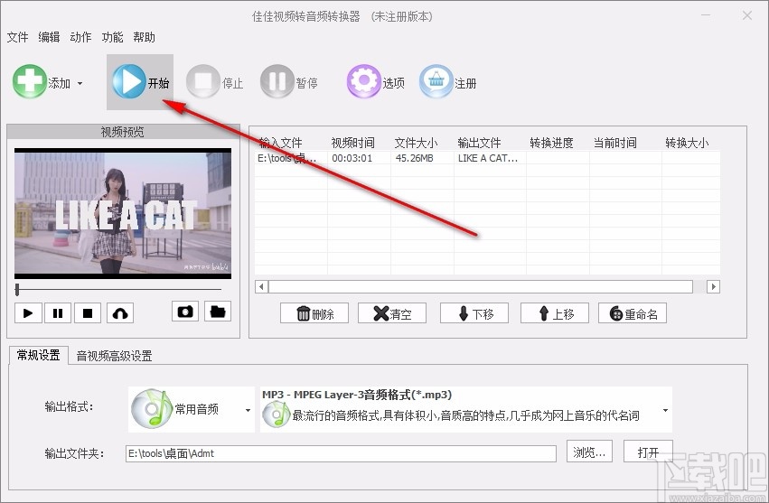Open the 常用音频 format category dropdown
Viewport: 769px width, 503px height.
(x=192, y=409)
